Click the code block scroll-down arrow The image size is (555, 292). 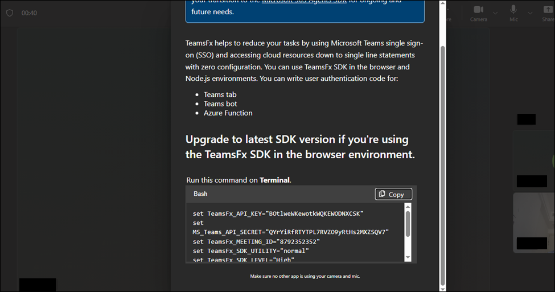408,257
